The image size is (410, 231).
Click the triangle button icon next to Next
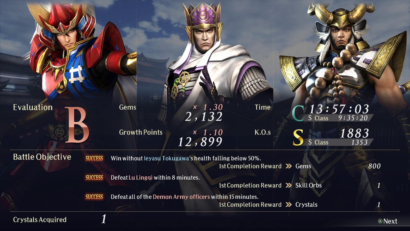coord(380,221)
